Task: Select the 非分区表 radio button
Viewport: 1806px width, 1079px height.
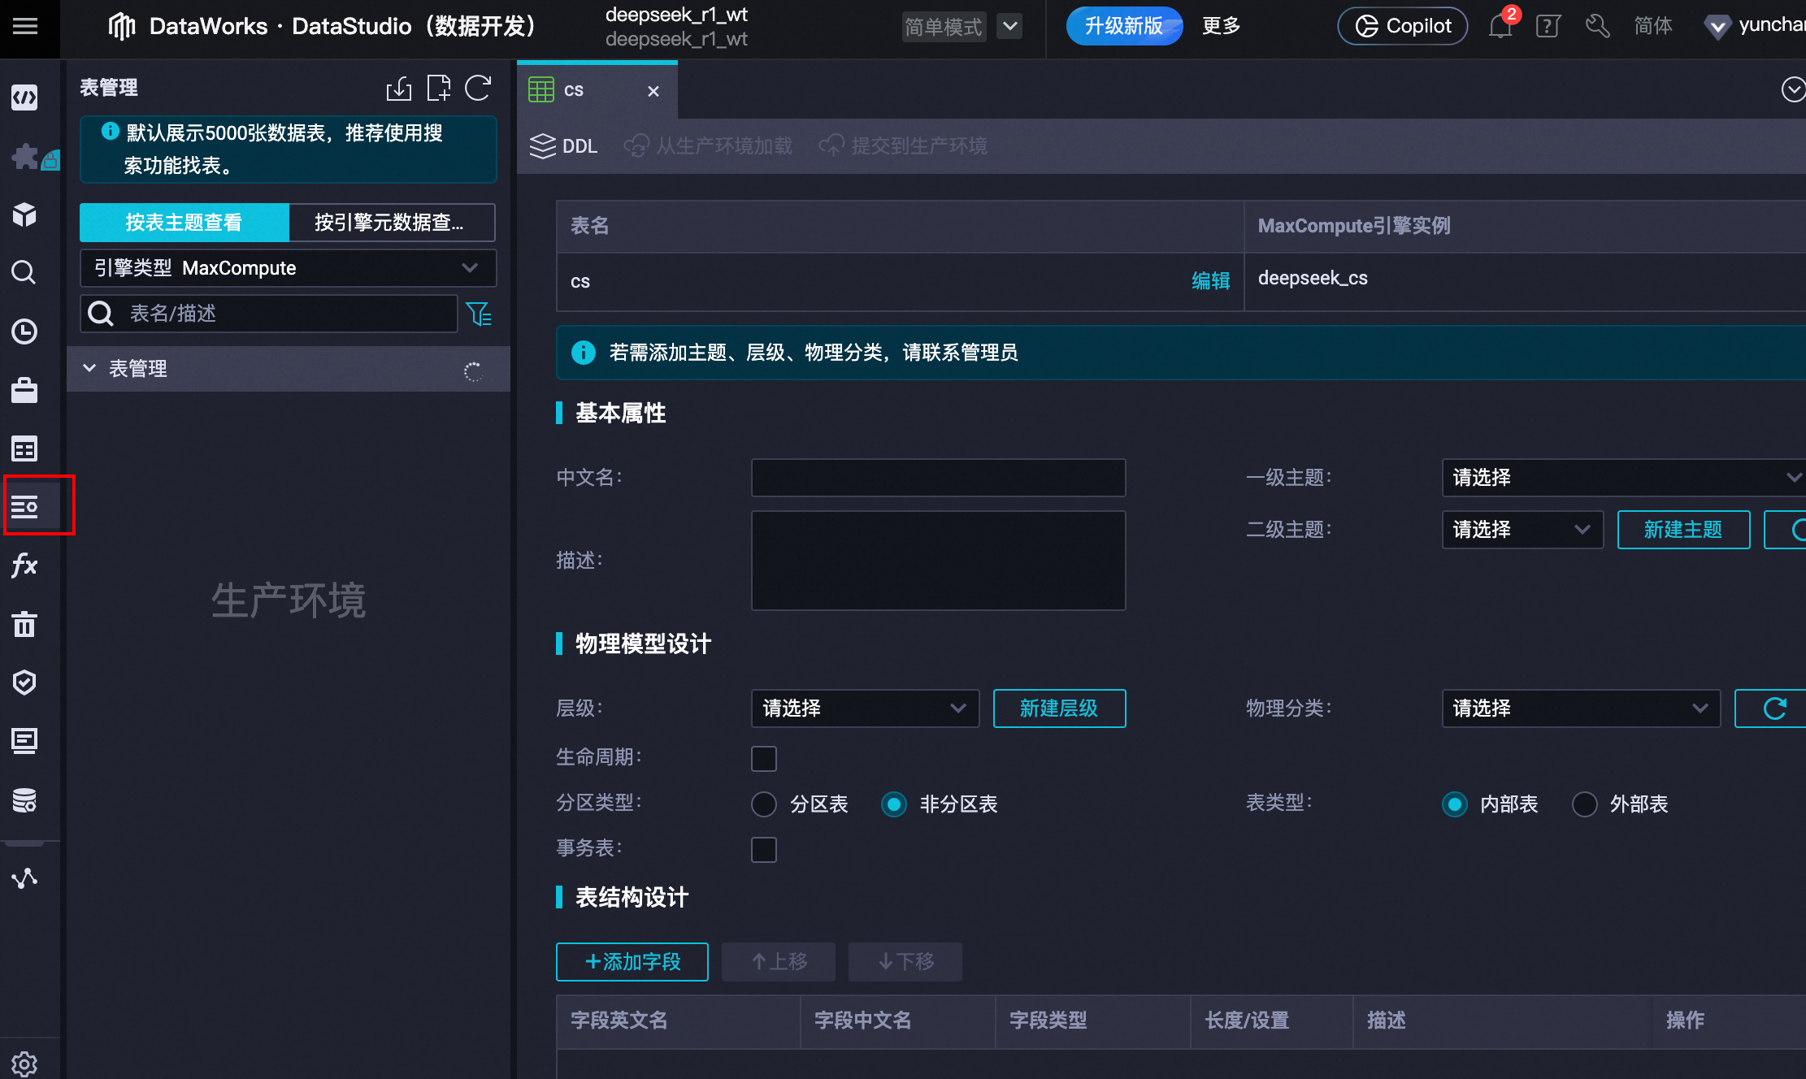Action: [894, 804]
